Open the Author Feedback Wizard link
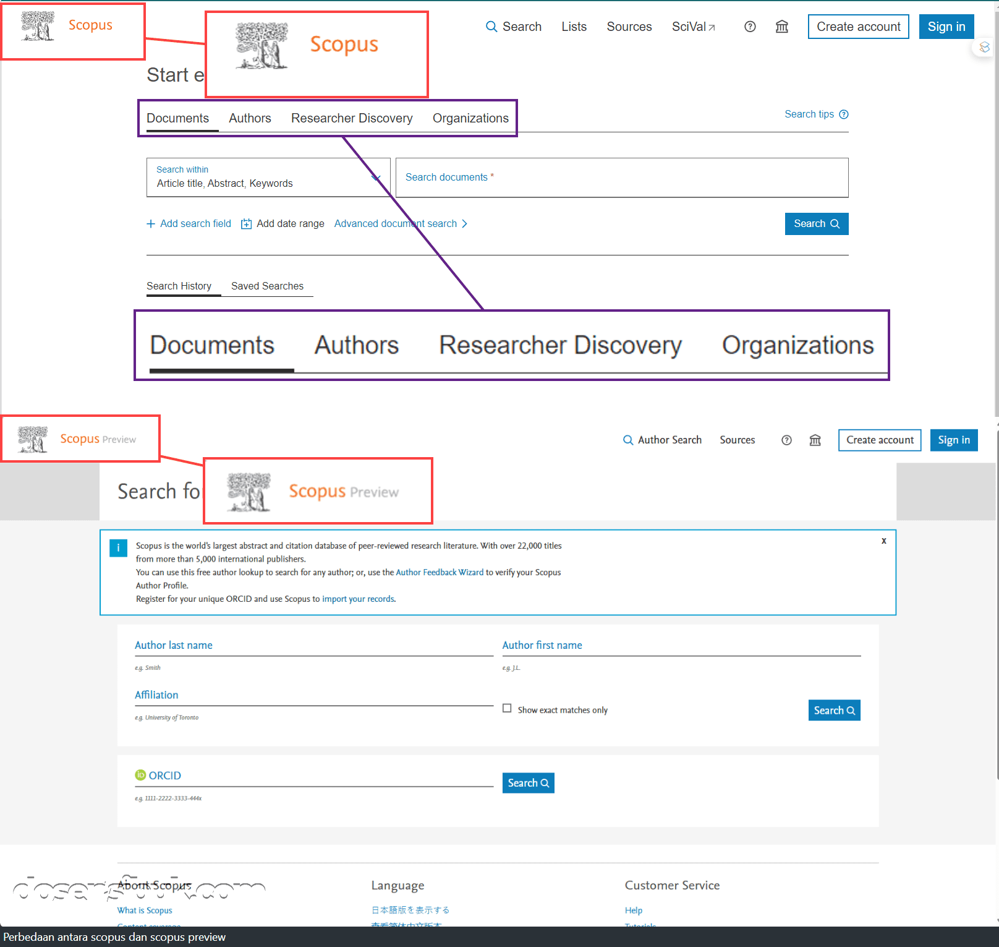Viewport: 999px width, 947px height. point(440,572)
